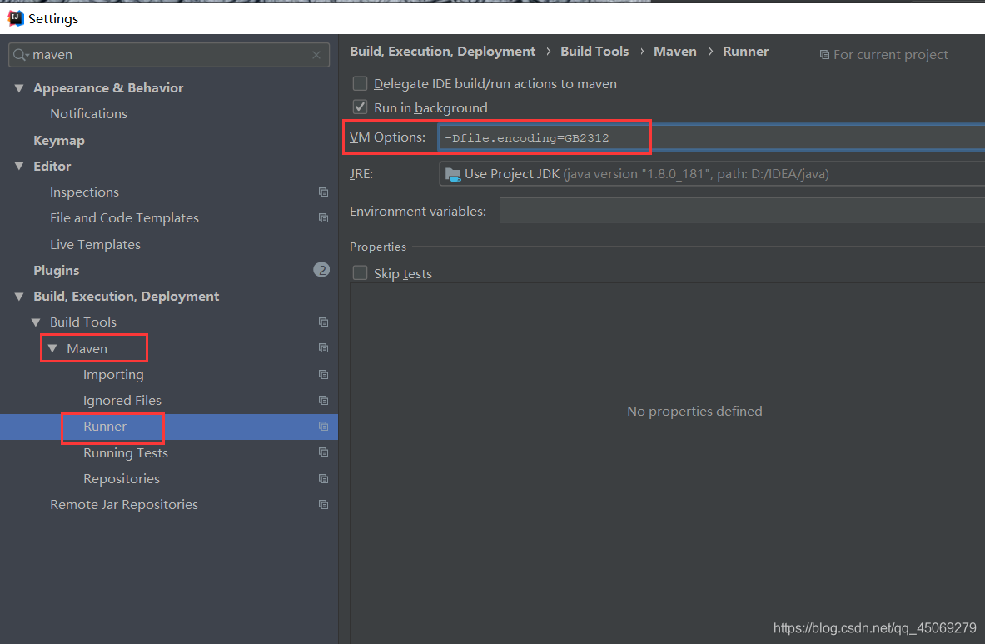Open File and Code Templates settings
985x644 pixels.
(124, 218)
